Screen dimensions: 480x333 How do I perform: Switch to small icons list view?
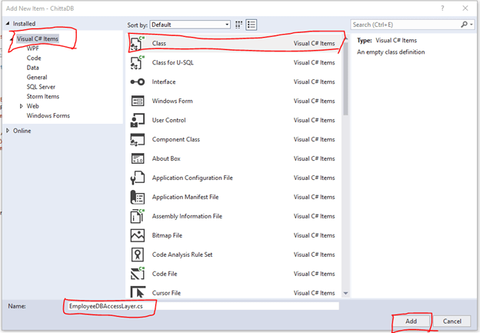click(252, 25)
